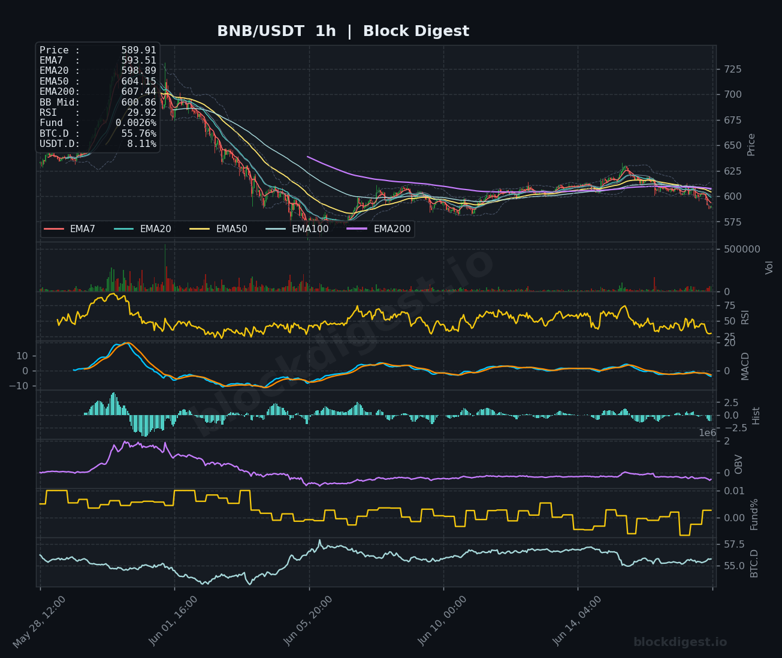
Task: Click the Hist axis label
Action: click(x=756, y=416)
